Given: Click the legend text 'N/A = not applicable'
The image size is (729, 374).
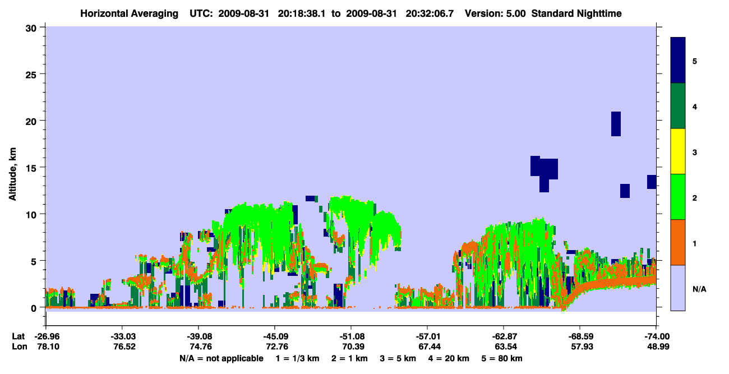Looking at the screenshot, I should pos(221,358).
